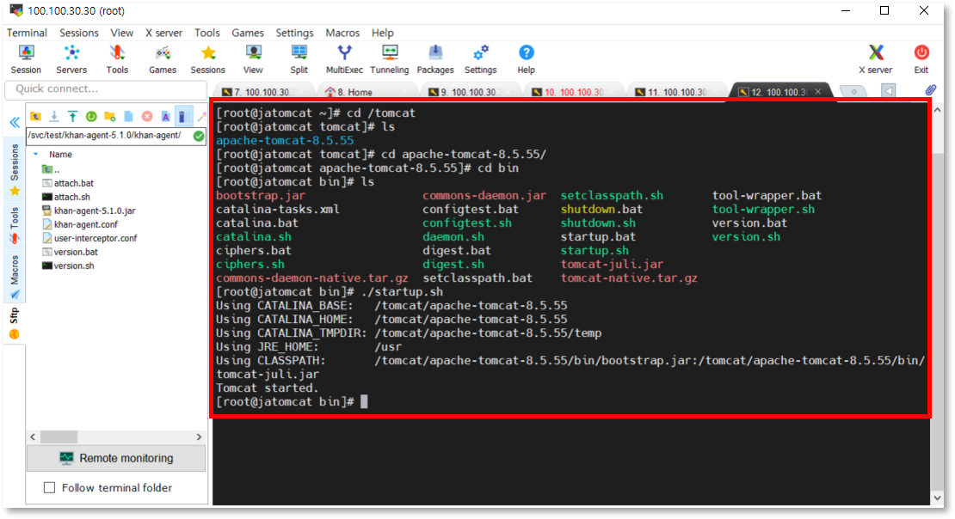This screenshot has height=519, width=955.
Task: Click the MultiExec toolbar icon
Action: 344,58
